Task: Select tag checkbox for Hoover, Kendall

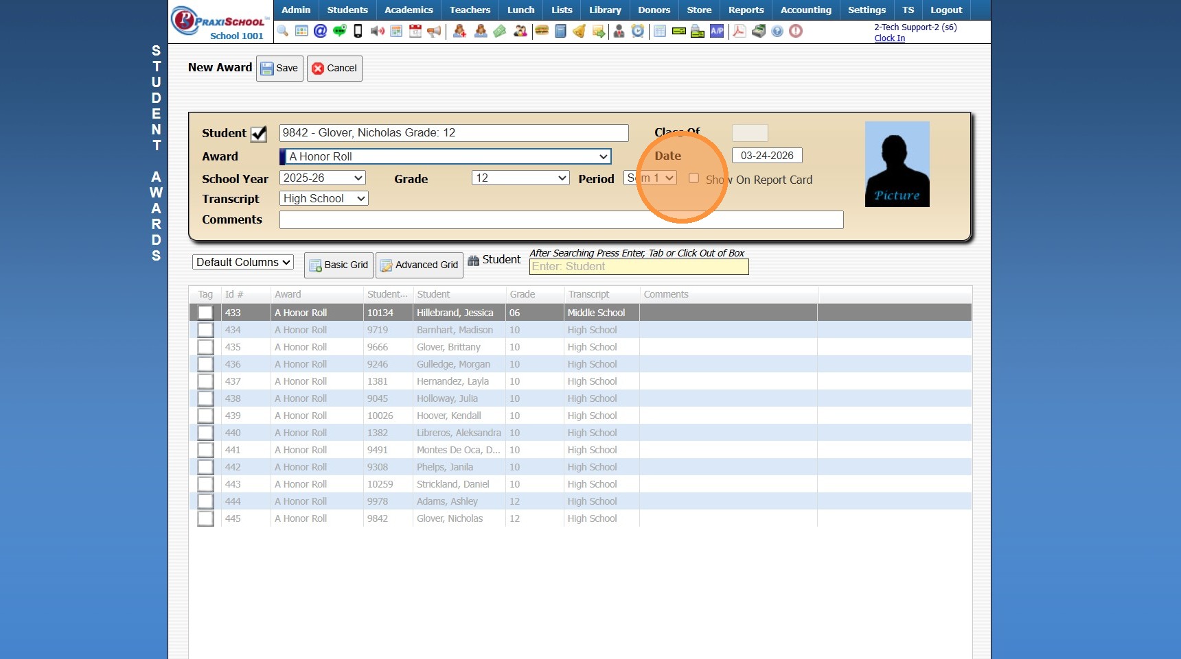Action: pyautogui.click(x=205, y=416)
